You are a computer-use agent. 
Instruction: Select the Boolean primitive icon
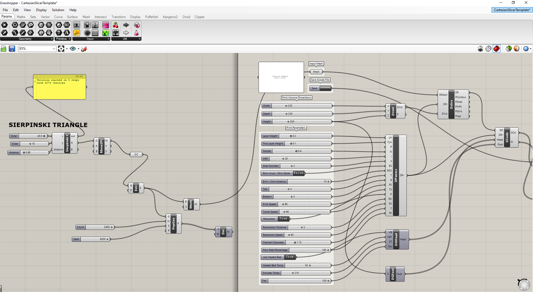[59, 25]
